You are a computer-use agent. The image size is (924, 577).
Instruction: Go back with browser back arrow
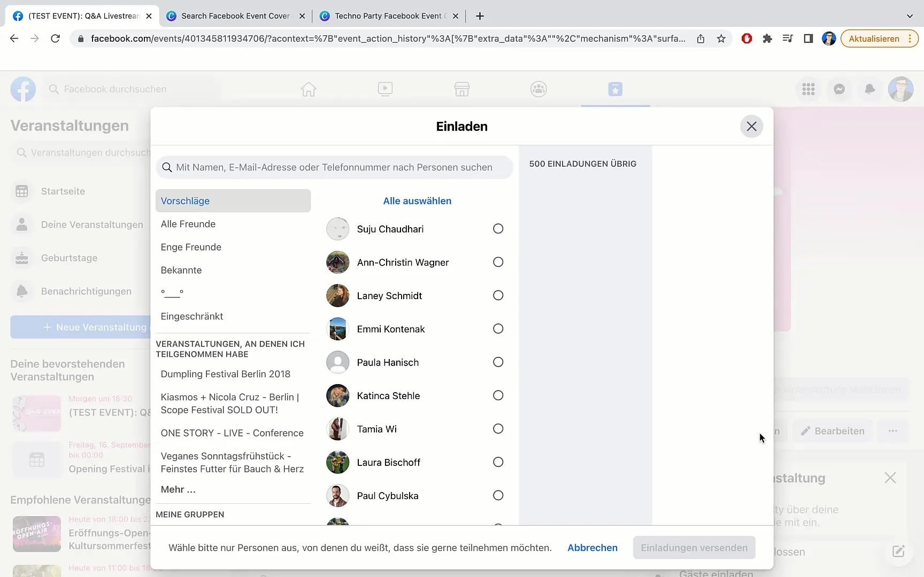click(14, 38)
